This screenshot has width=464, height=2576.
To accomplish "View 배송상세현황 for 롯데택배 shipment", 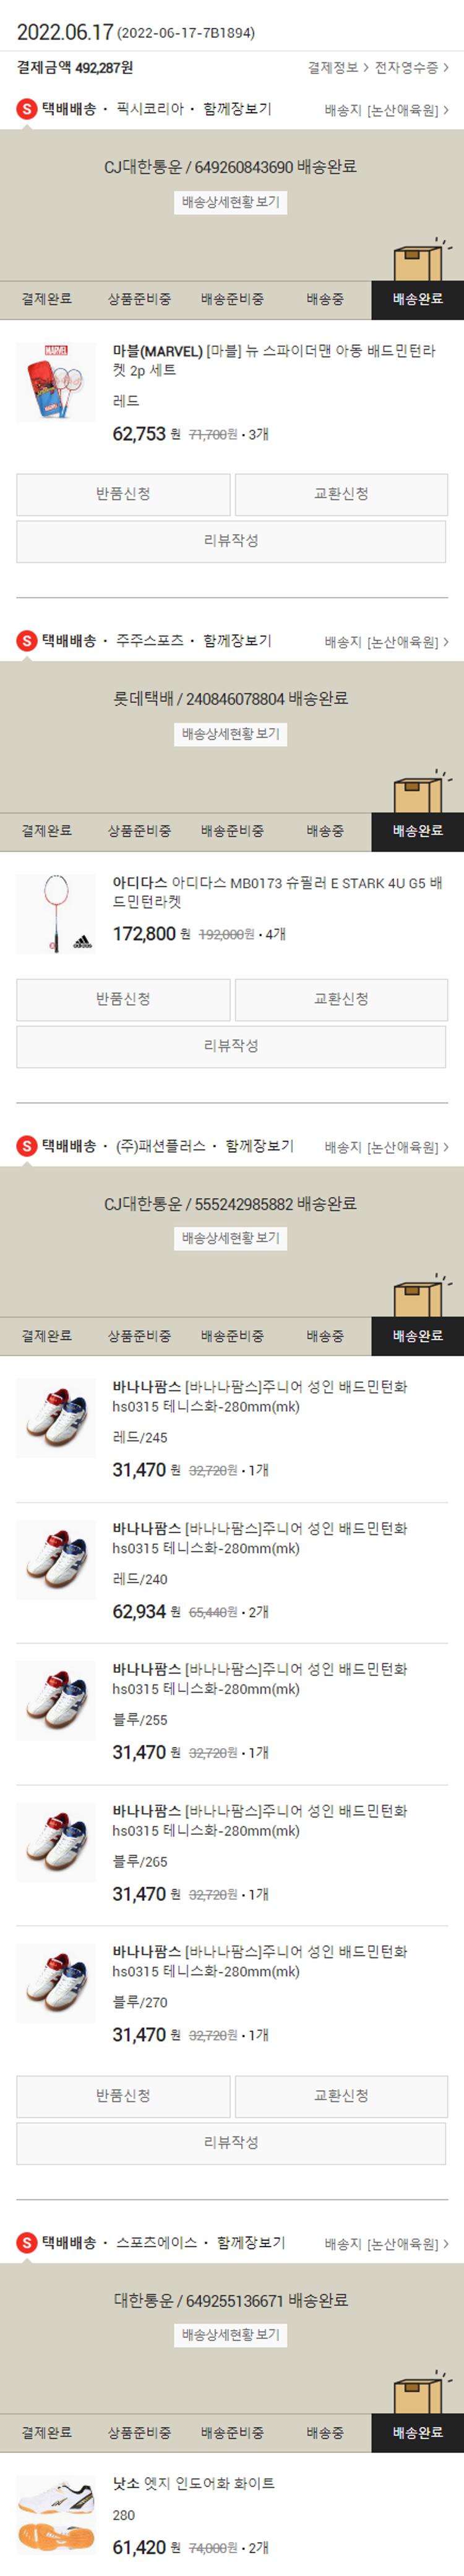I will 231,734.
